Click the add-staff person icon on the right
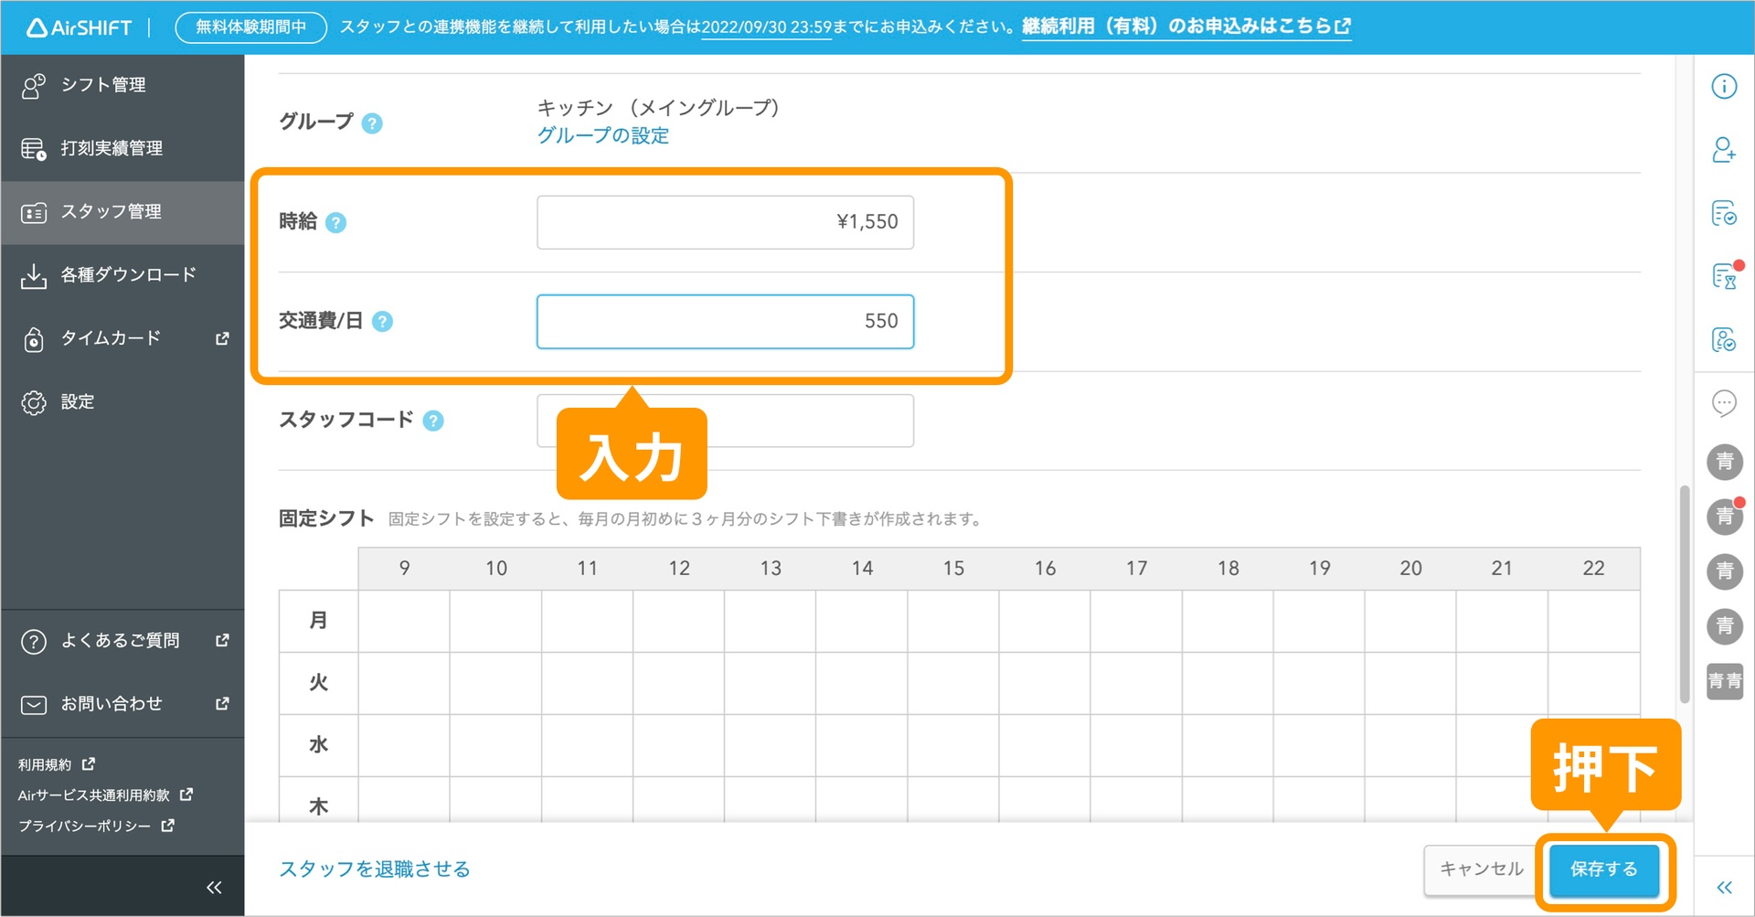Image resolution: width=1755 pixels, height=917 pixels. coord(1725,150)
